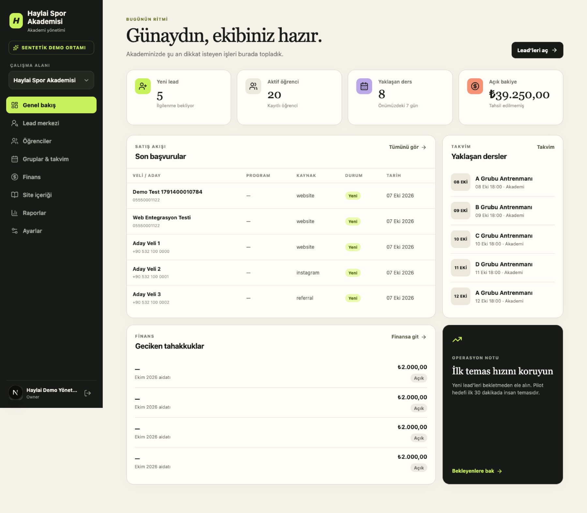Image resolution: width=587 pixels, height=513 pixels.
Task: Click the orange Açık bakiye dollar icon
Action: click(x=475, y=86)
